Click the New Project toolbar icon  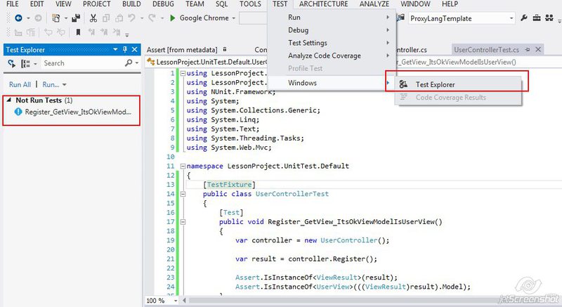coord(56,18)
